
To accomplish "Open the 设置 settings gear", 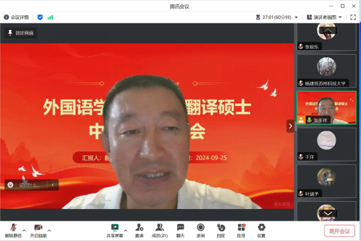I will coord(261,231).
